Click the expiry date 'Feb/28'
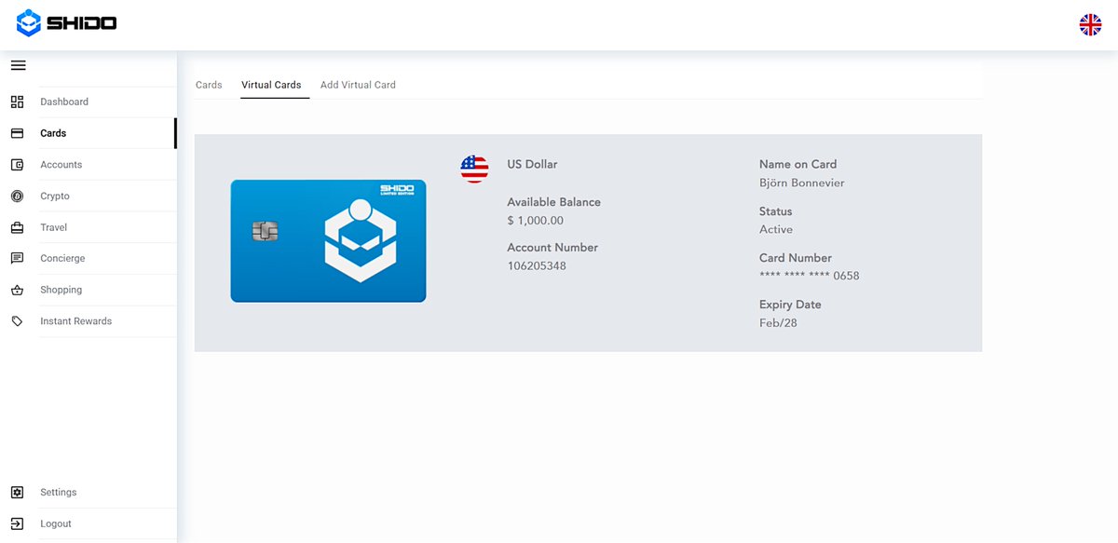This screenshot has height=543, width=1118. tap(778, 323)
